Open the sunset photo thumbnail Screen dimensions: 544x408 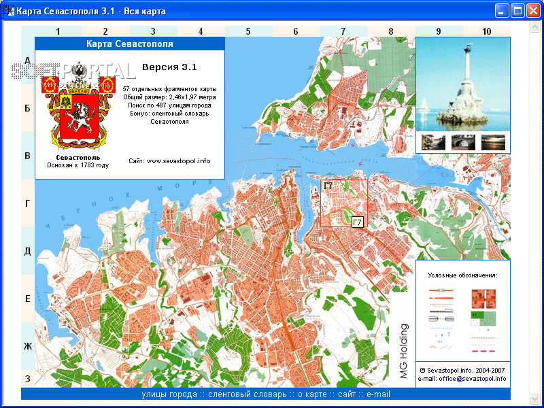point(493,142)
